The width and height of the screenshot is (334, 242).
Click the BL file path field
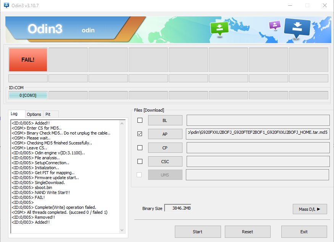258,120
